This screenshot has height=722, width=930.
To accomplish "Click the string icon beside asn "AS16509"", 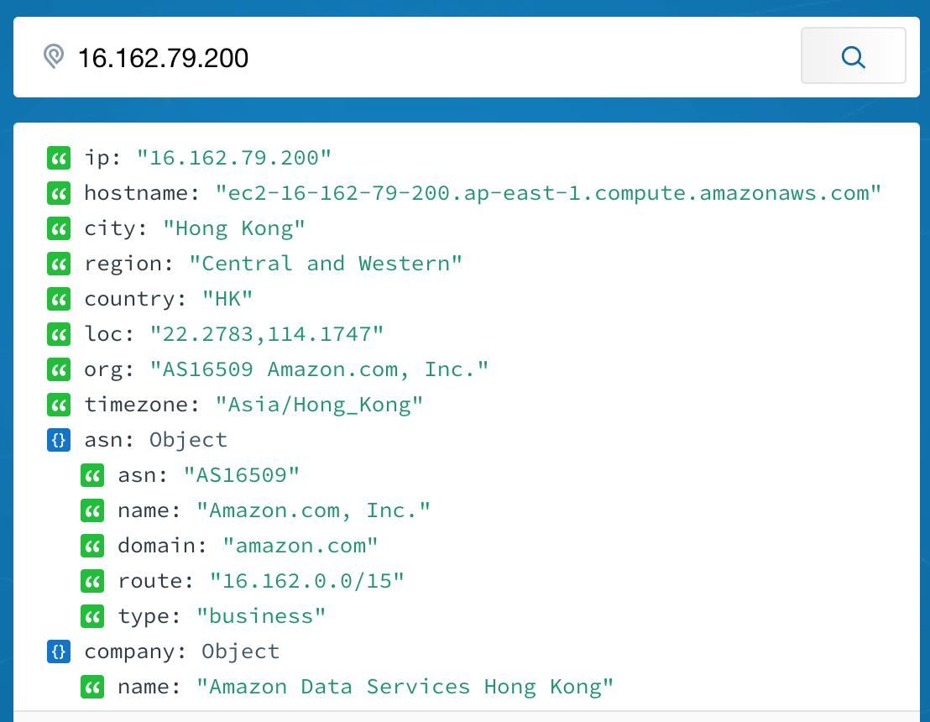I will (92, 476).
